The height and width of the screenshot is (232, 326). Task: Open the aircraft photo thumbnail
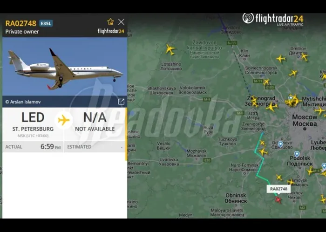tap(65, 67)
